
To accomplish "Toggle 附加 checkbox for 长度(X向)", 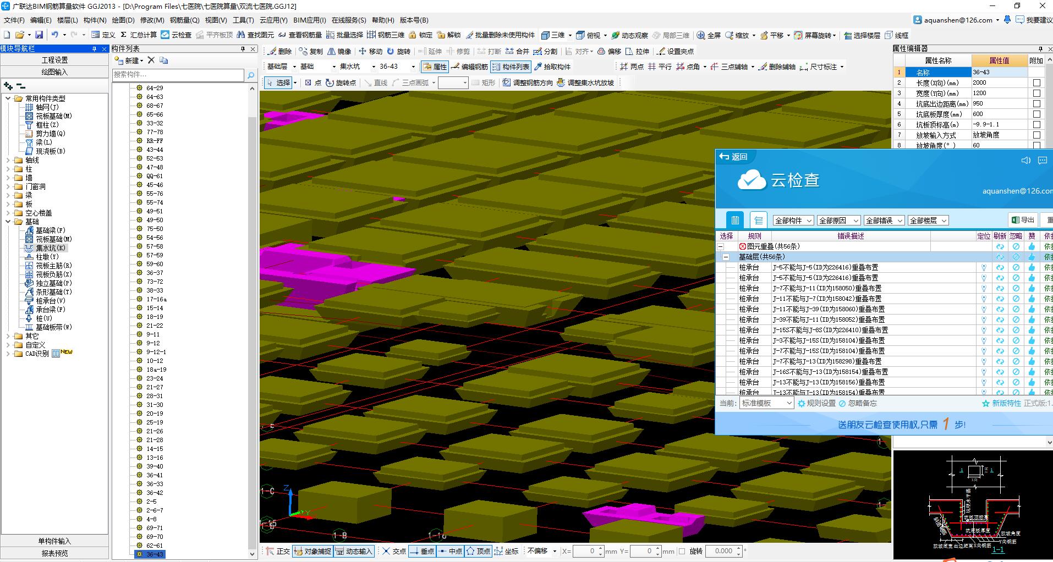I will pos(1036,82).
